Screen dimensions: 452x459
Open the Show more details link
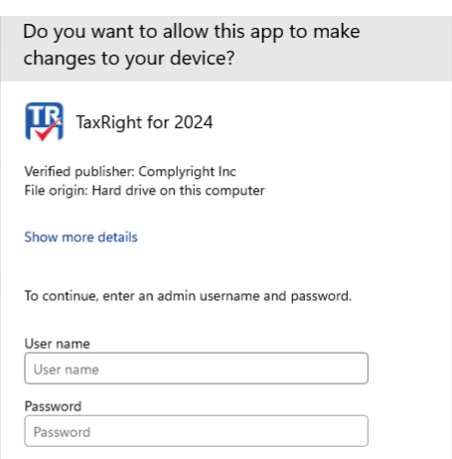(80, 237)
